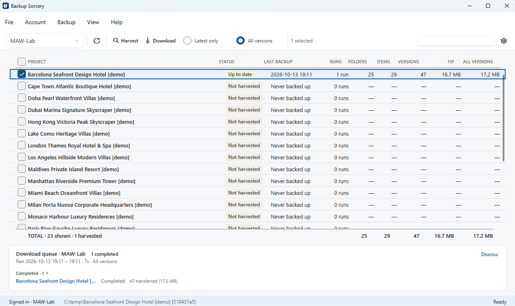Click the 17.2 MB cell in Barcelona row
515x306 pixels.
(490, 75)
